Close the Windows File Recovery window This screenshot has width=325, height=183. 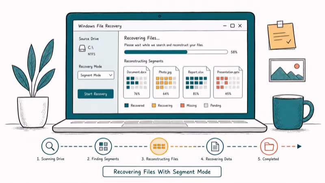coord(240,26)
